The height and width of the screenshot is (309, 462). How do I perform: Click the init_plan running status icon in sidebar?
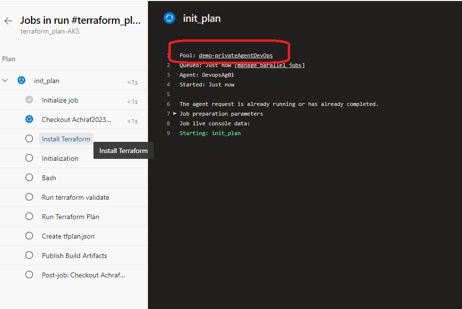(x=21, y=81)
